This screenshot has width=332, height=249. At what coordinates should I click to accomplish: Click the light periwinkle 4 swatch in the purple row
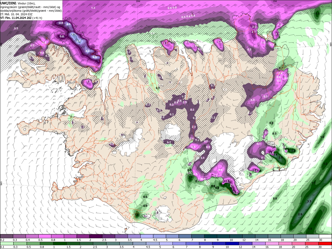pyautogui.click(x=147, y=236)
